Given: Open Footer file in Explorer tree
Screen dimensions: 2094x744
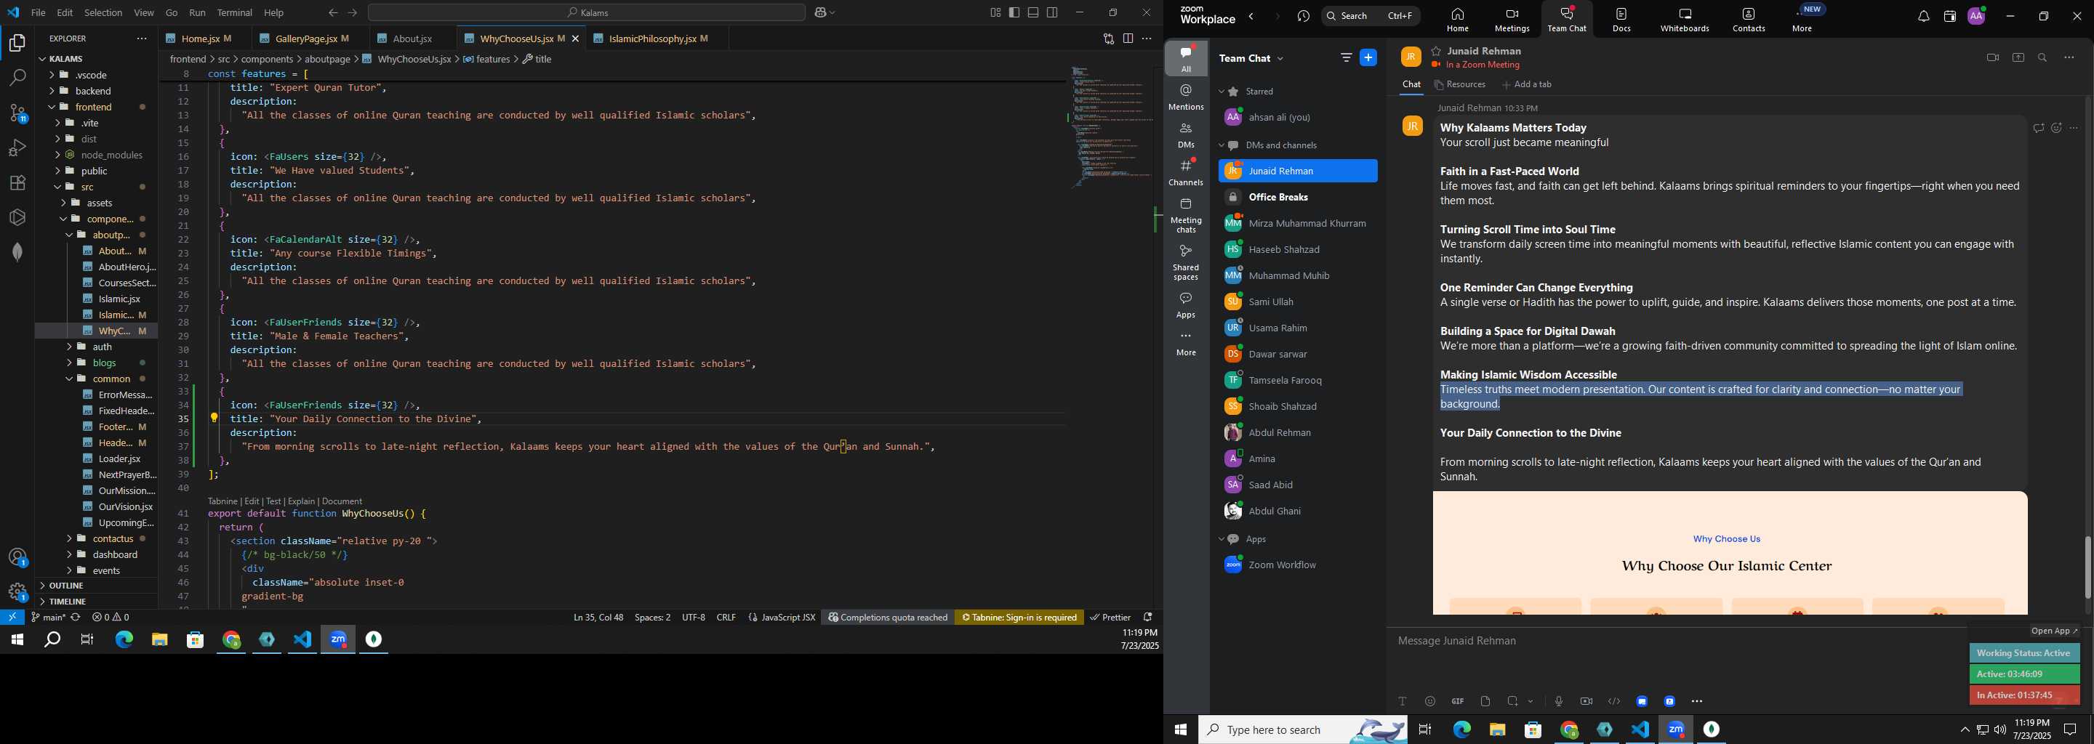Looking at the screenshot, I should 115,426.
